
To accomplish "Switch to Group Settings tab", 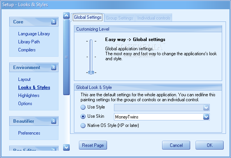I will [x=119, y=18].
